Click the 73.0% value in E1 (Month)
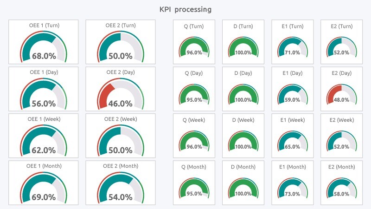371x209 pixels. click(293, 194)
